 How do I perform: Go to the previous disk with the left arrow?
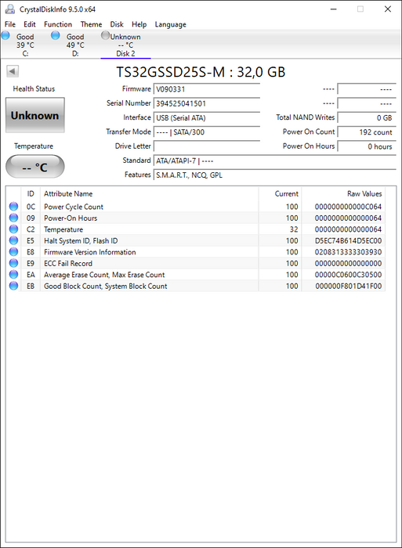(x=13, y=72)
